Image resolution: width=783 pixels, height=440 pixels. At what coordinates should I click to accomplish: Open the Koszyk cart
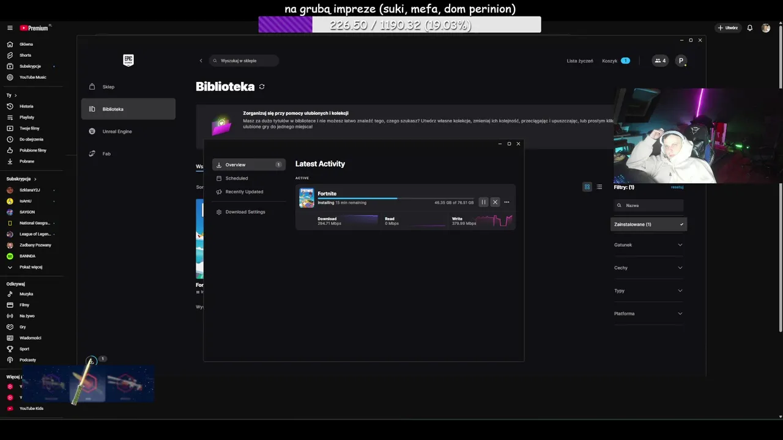click(616, 61)
